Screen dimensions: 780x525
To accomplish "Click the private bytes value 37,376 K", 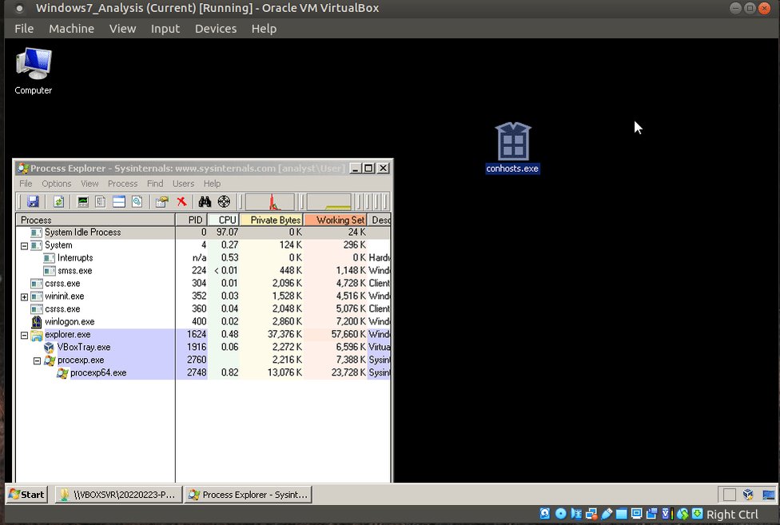I will click(x=285, y=335).
